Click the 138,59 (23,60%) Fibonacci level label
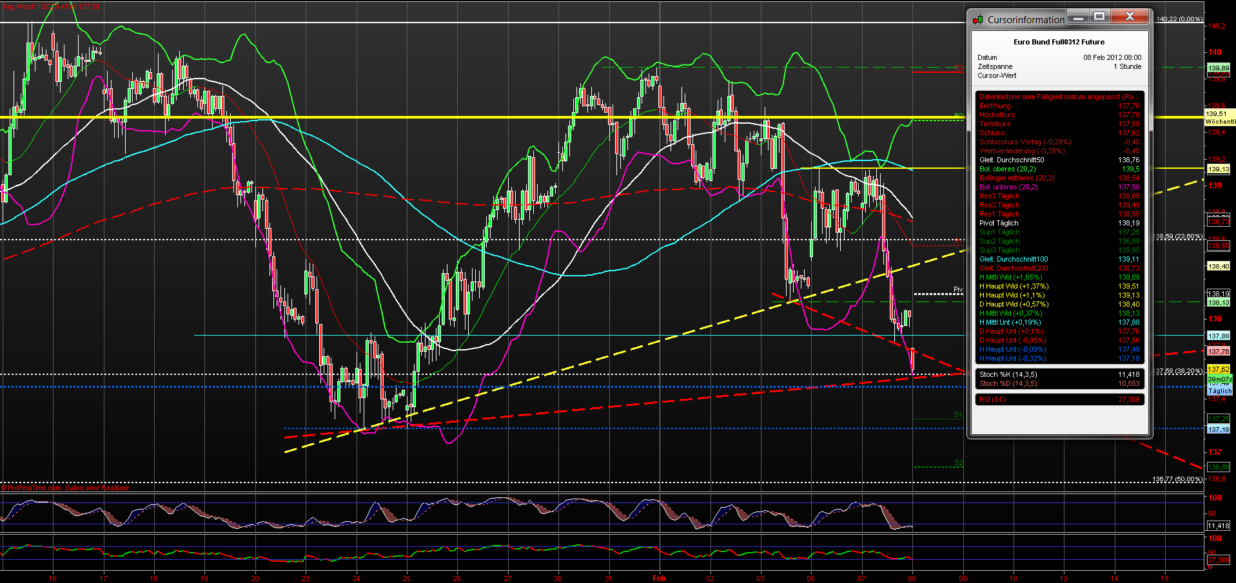1236x583 pixels. (1179, 236)
